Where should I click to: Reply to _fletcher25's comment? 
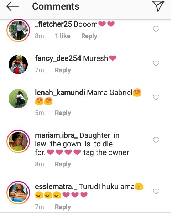pos(89,36)
